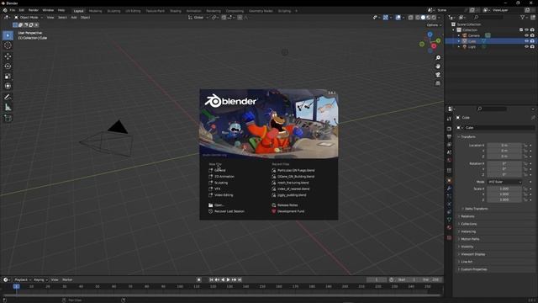Screen dimensions: 538x303
Task: Open the Object Mode dropdown
Action: [x=29, y=17]
